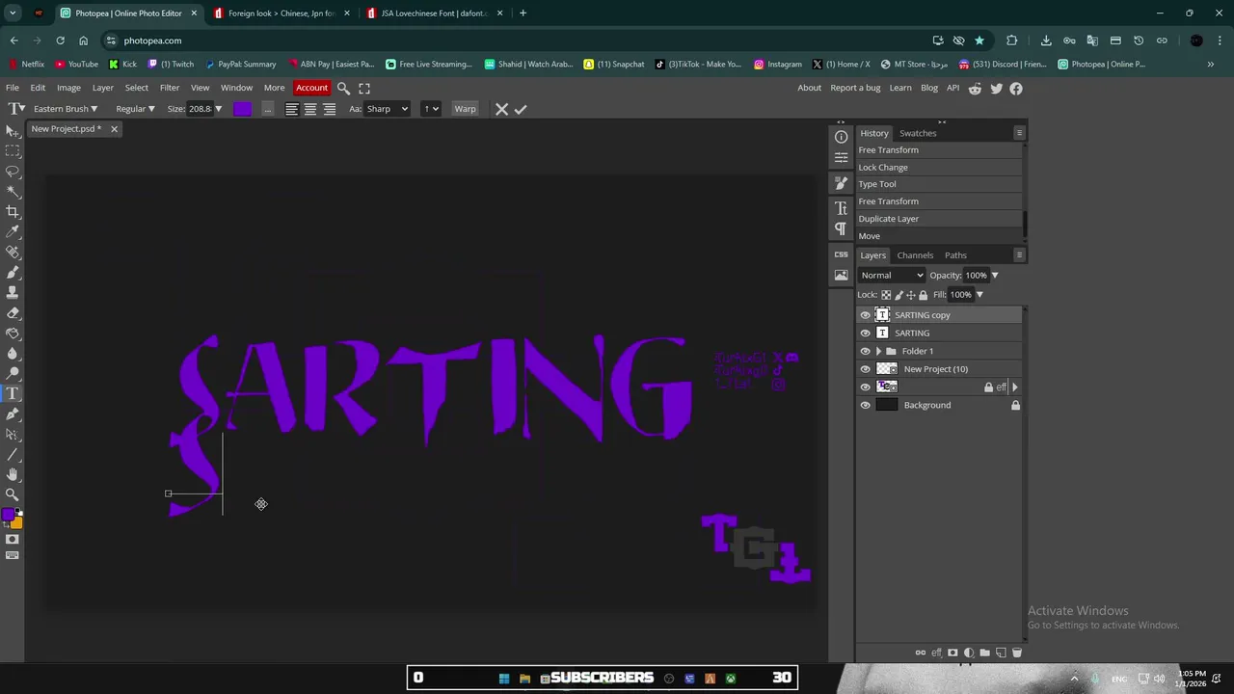Screen dimensions: 1234x694
Task: Toggle lock all padlock icon
Action: click(x=923, y=295)
